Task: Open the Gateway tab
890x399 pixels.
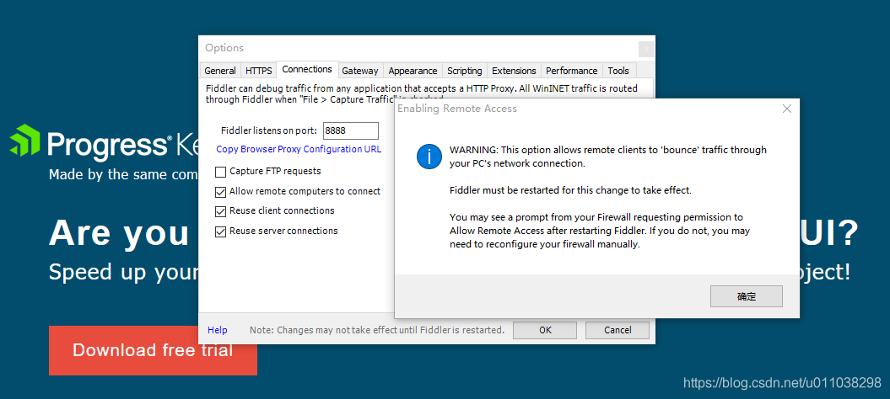Action: pos(360,71)
